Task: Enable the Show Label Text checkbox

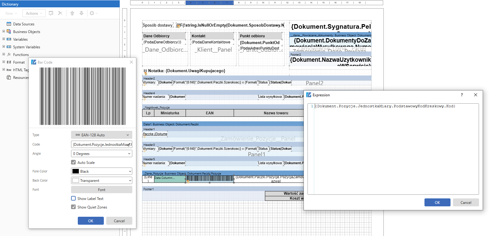Action: pos(74,198)
